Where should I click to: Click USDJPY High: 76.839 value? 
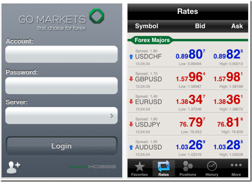(232, 132)
